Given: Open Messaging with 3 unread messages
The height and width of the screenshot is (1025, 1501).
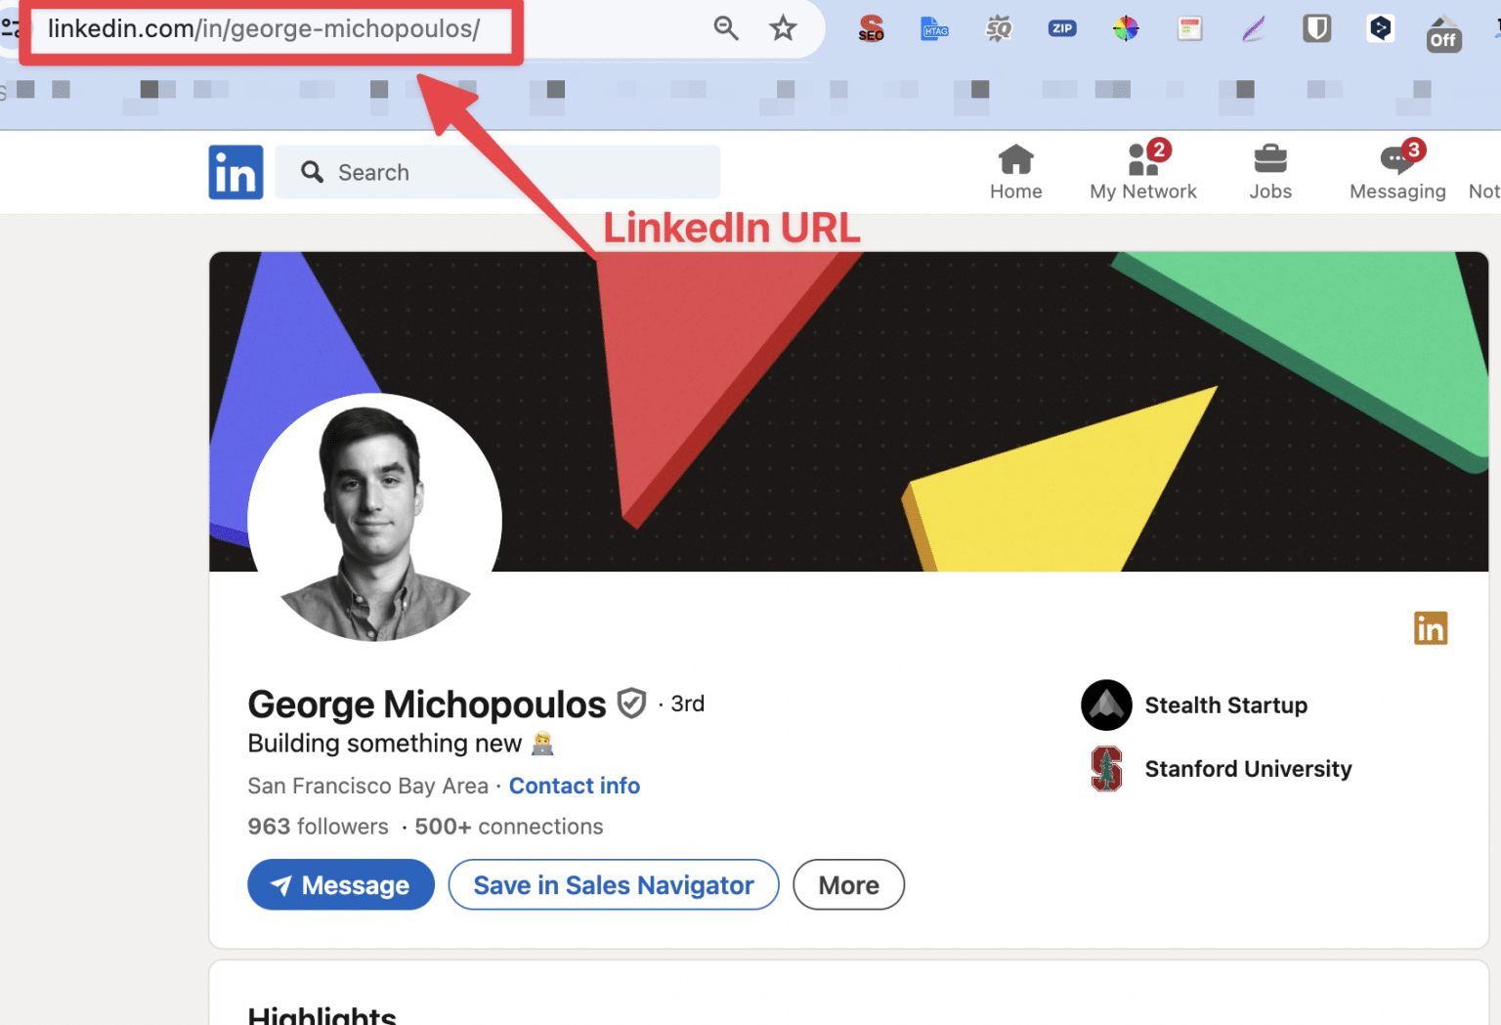Looking at the screenshot, I should click(x=1396, y=171).
